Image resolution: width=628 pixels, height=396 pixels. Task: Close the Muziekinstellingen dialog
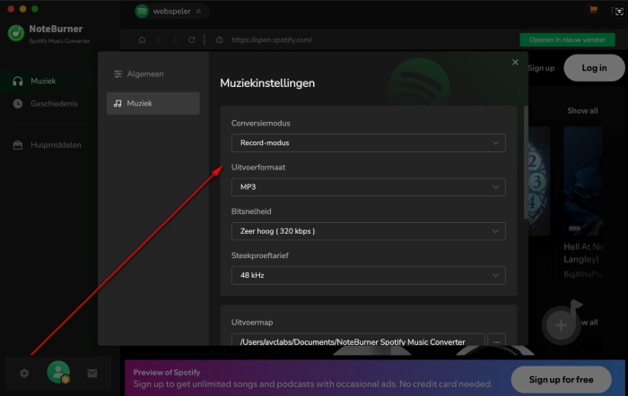pos(515,62)
